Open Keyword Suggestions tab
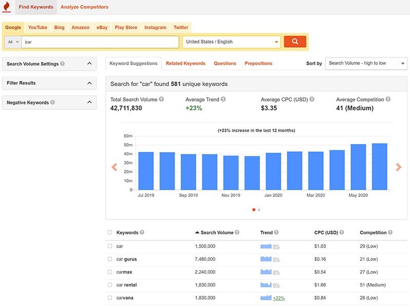The height and width of the screenshot is (307, 410). [133, 64]
